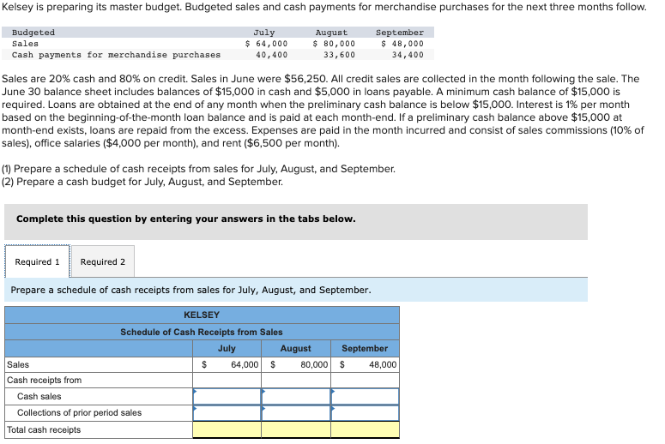The width and height of the screenshot is (665, 444).
Task: Click July cash payments value 40,400
Action: (x=271, y=55)
